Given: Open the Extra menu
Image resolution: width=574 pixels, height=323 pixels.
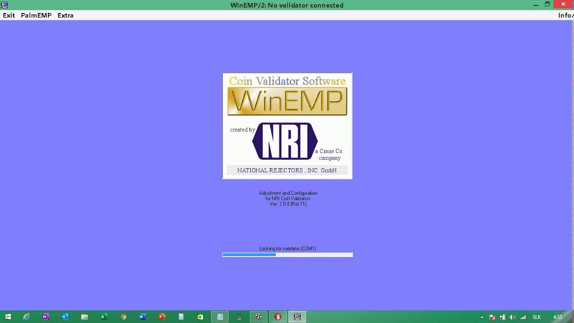Looking at the screenshot, I should 65,15.
